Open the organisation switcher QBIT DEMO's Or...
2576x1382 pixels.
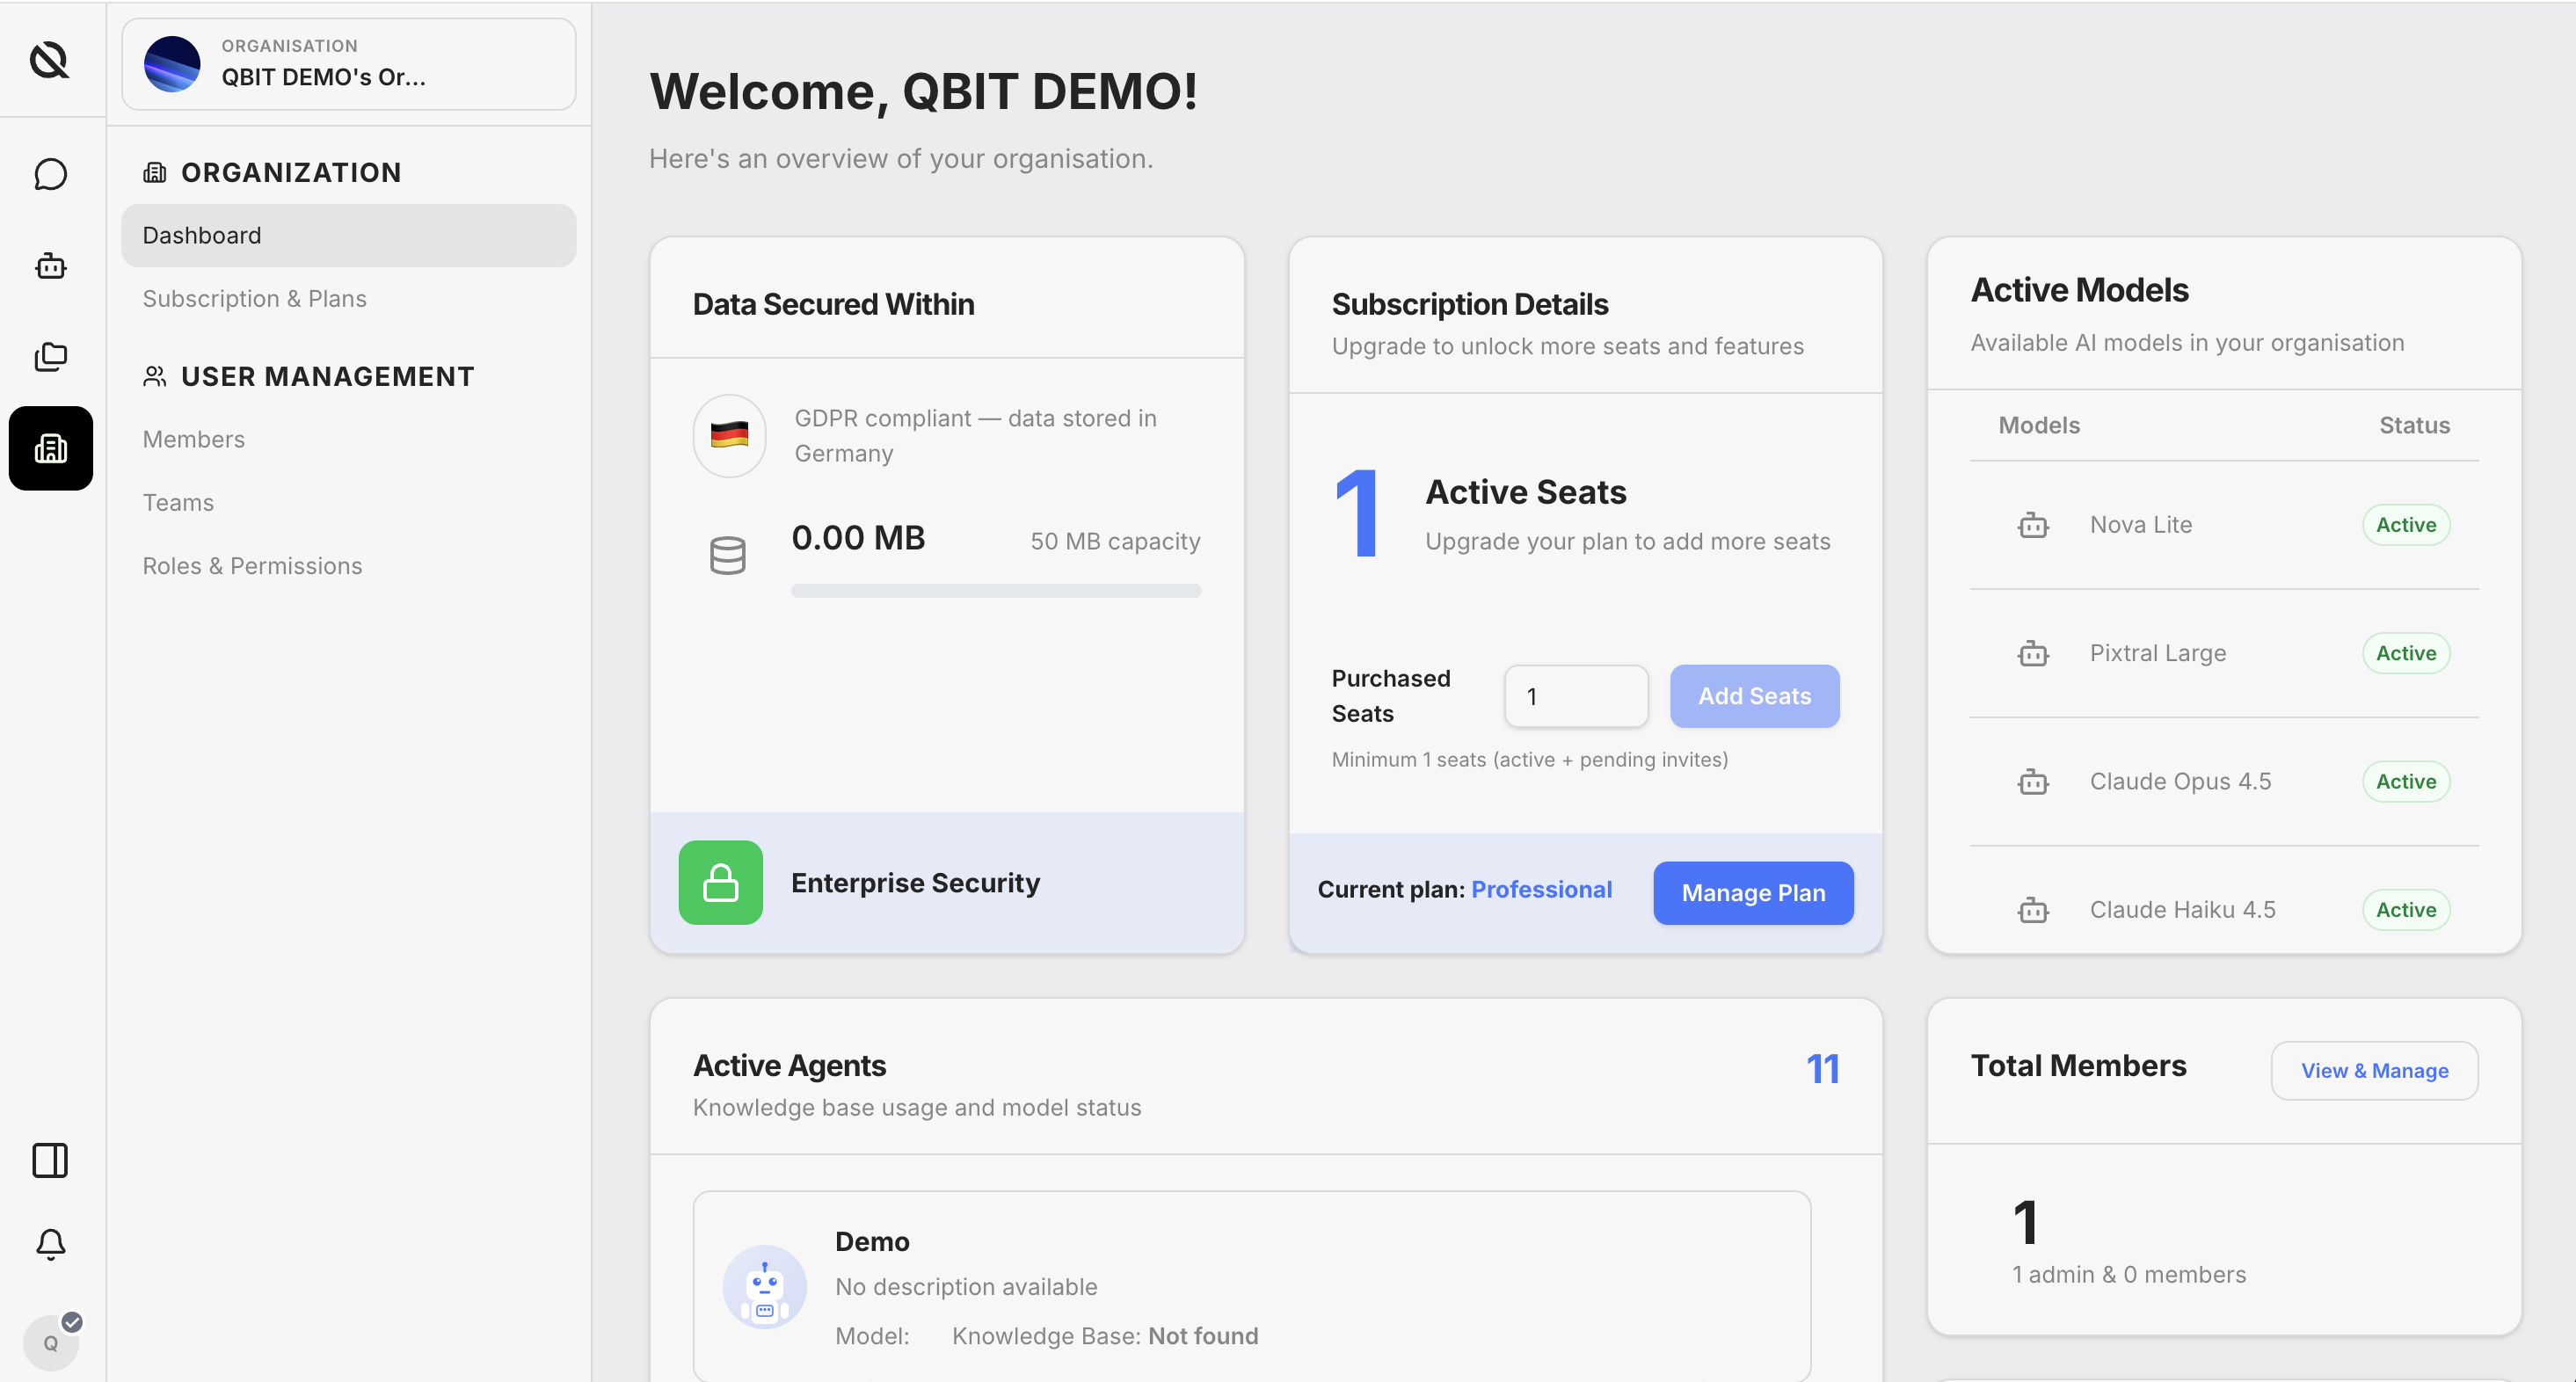coord(348,64)
